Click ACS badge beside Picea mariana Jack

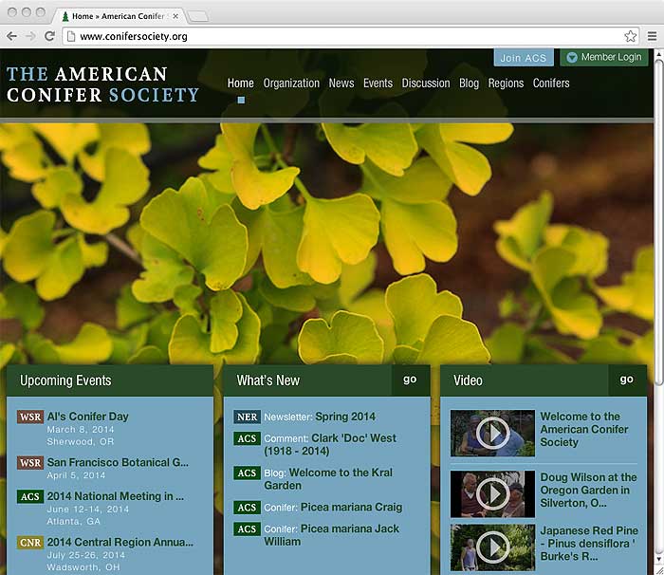(247, 529)
